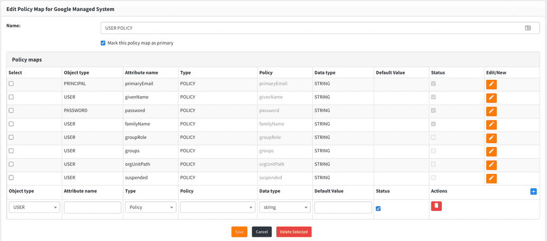Edit the groupRole policy map entry
The image size is (547, 241).
(491, 138)
